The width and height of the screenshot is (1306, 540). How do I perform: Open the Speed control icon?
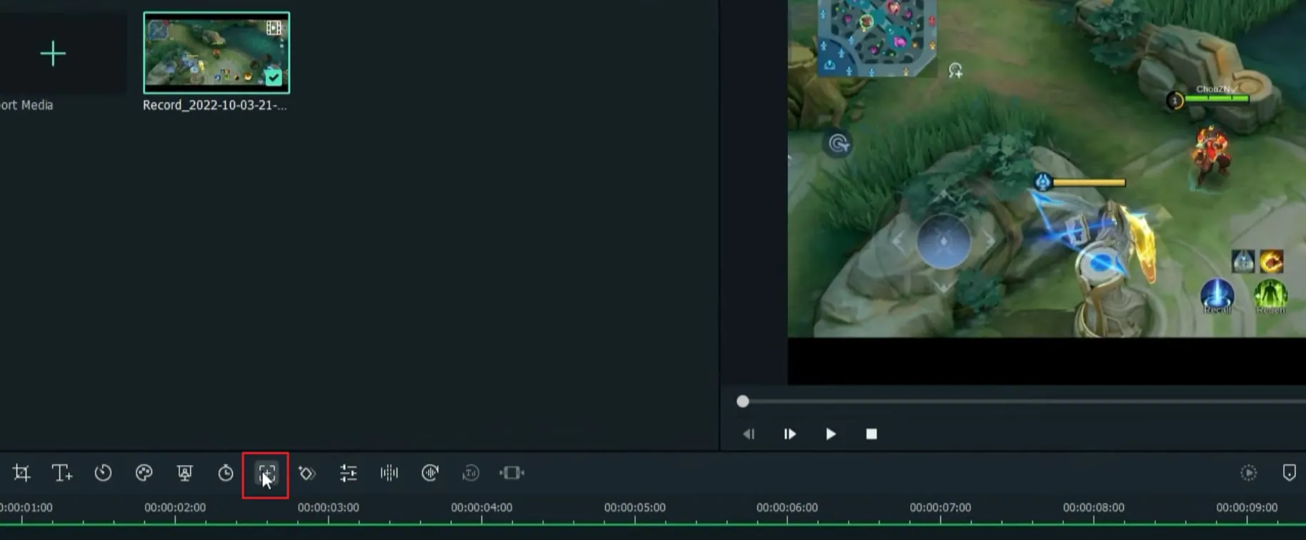(103, 473)
